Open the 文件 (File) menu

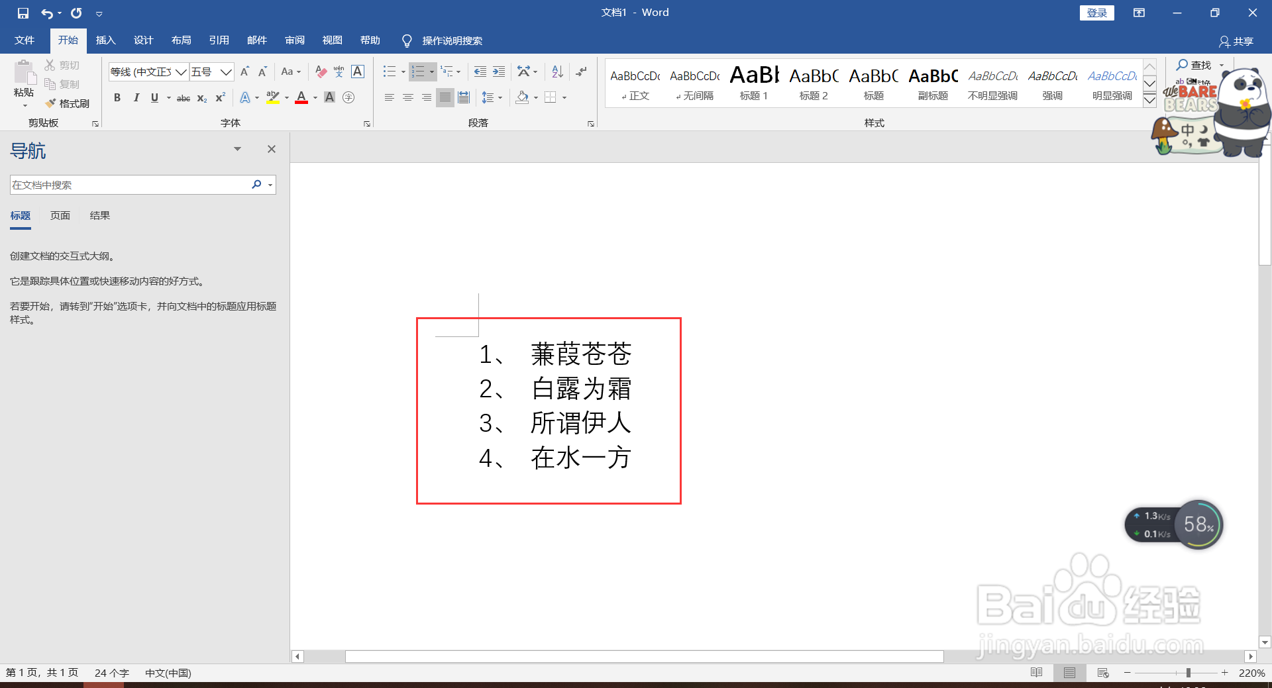pyautogui.click(x=25, y=40)
